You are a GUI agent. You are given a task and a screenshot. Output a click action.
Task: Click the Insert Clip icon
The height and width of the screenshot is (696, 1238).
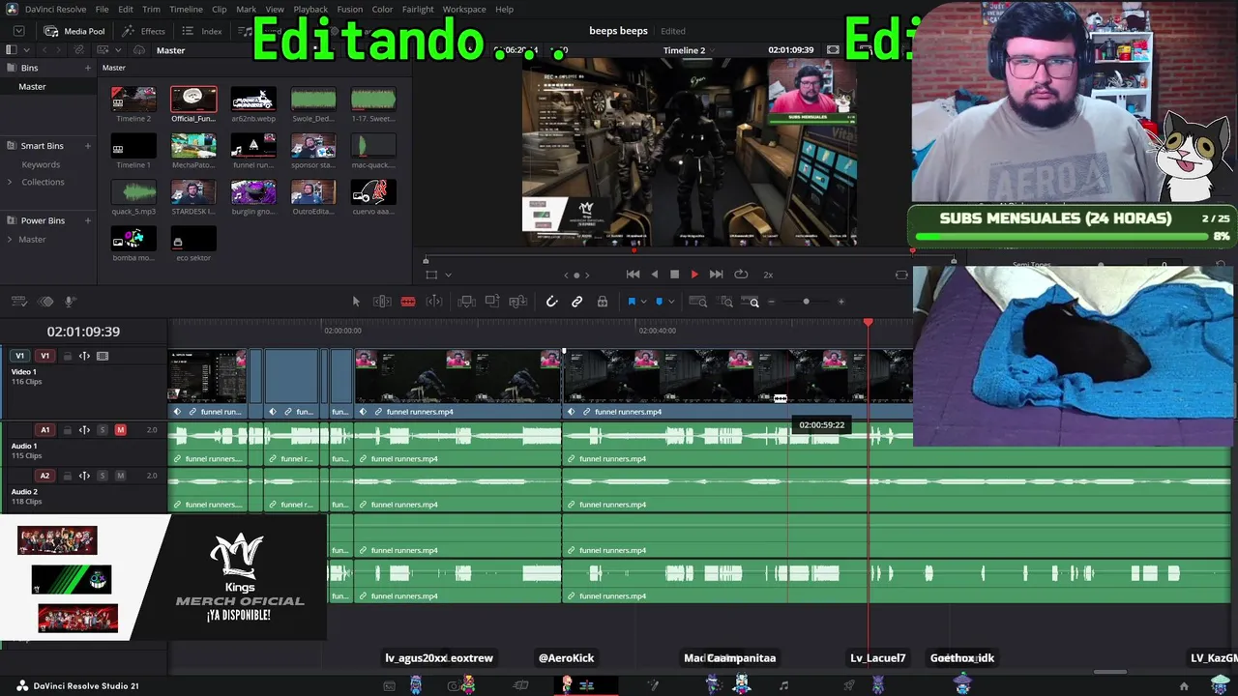(x=467, y=302)
